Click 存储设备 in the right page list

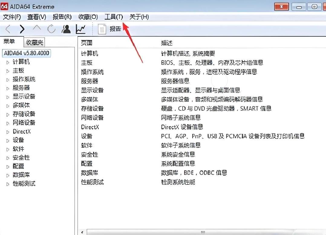pyautogui.click(x=92, y=109)
